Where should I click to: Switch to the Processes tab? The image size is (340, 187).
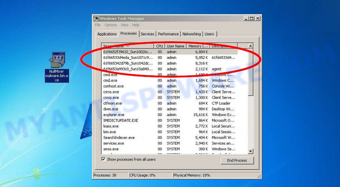(x=129, y=33)
